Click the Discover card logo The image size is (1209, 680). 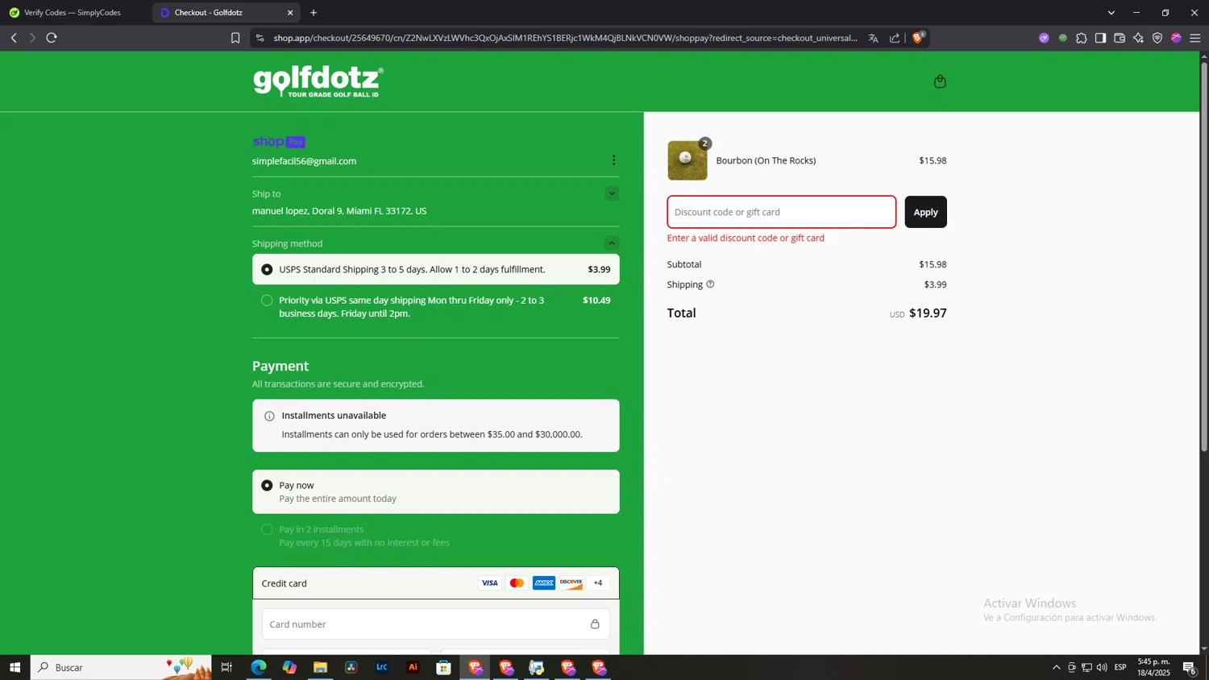[571, 583]
